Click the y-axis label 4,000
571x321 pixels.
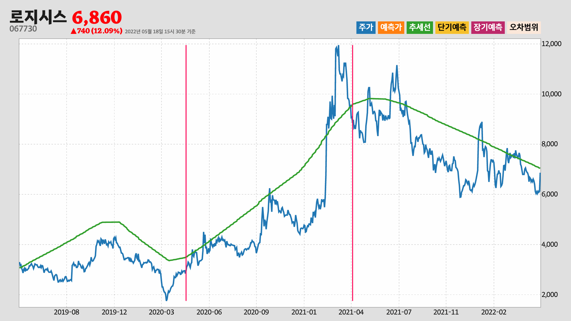click(x=550, y=244)
